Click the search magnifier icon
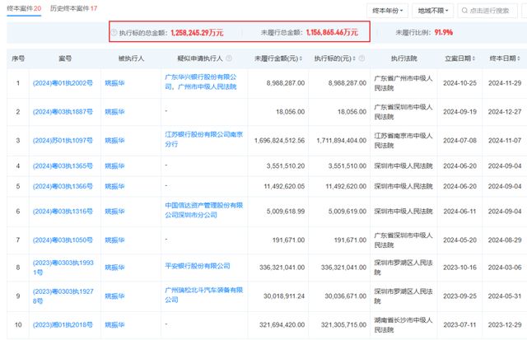 [x=464, y=11]
